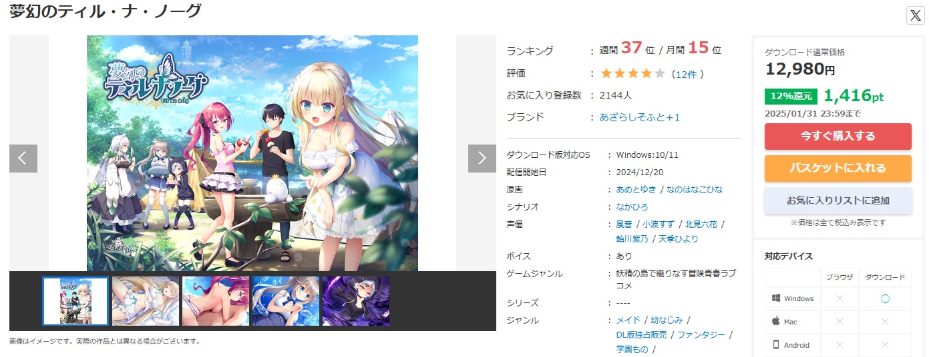Click the Windows download availability circle
929x357 pixels.
pos(885,299)
